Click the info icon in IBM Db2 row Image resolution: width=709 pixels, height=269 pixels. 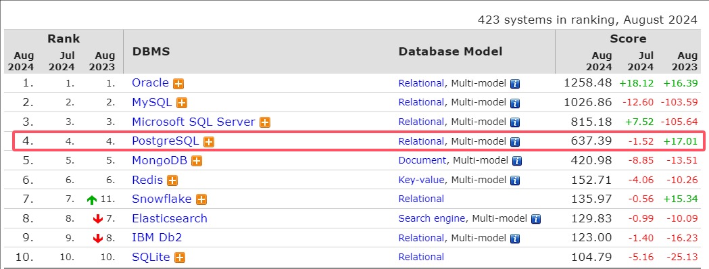coord(515,239)
